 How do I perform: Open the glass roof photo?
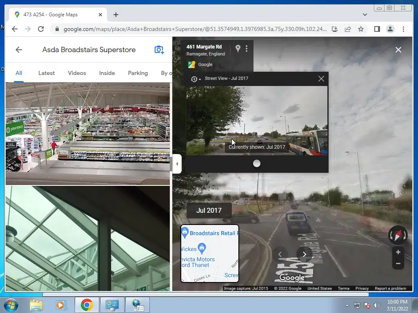(88, 238)
